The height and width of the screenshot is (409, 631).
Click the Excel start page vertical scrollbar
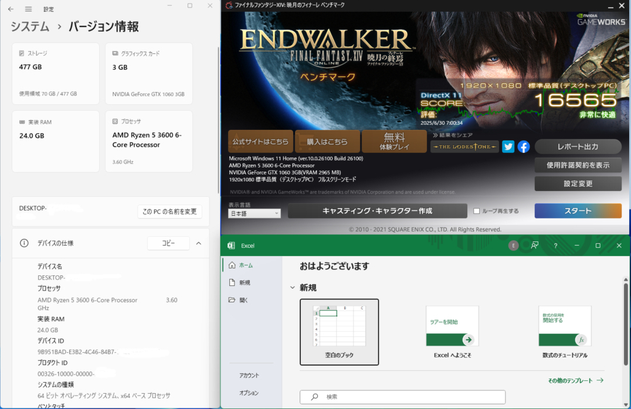(x=625, y=323)
